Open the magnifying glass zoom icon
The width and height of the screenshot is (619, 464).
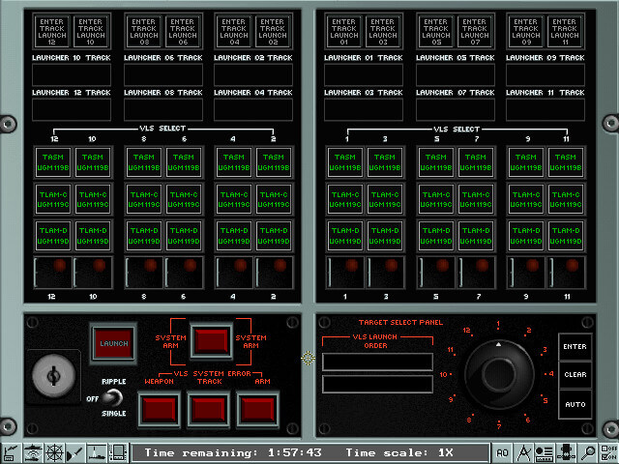[588, 453]
